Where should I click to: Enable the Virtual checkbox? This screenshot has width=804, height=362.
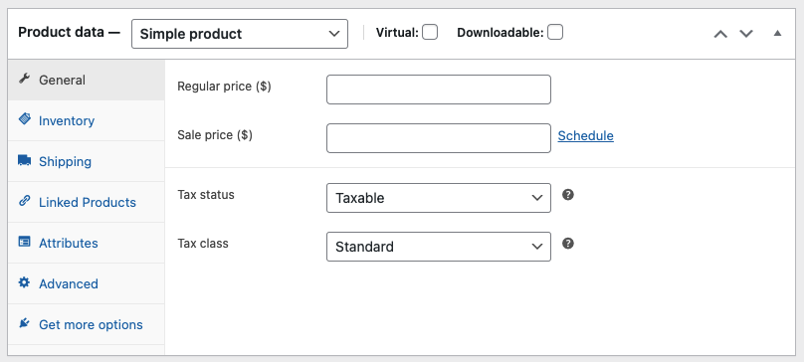tap(430, 32)
